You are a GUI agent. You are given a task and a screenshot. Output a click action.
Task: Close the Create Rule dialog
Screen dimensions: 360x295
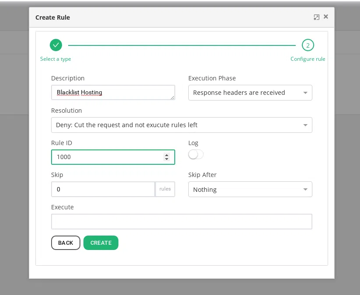point(326,17)
